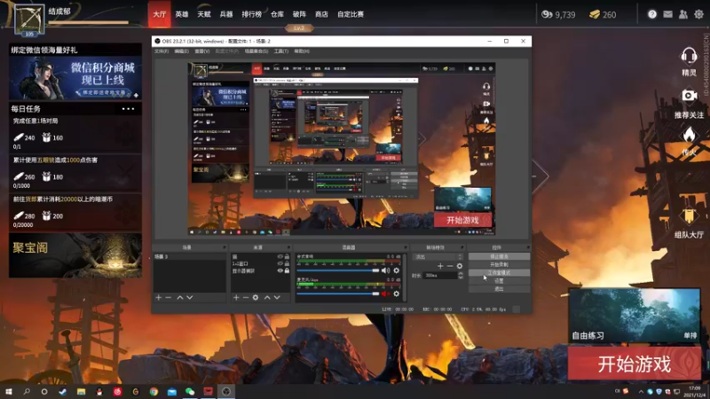
Task: Open the 组队大厅 team lobby icon
Action: click(689, 216)
